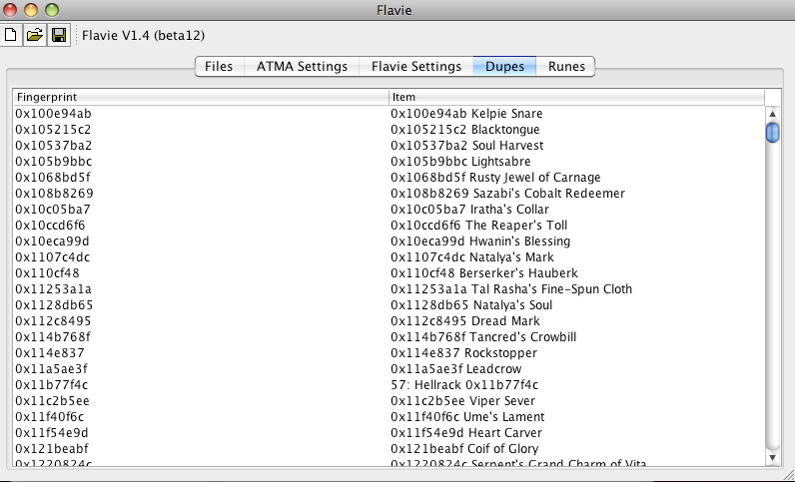Screen dimensions: 795x482
Task: Select item 0x114e837 Rockstopper
Action: tap(463, 353)
